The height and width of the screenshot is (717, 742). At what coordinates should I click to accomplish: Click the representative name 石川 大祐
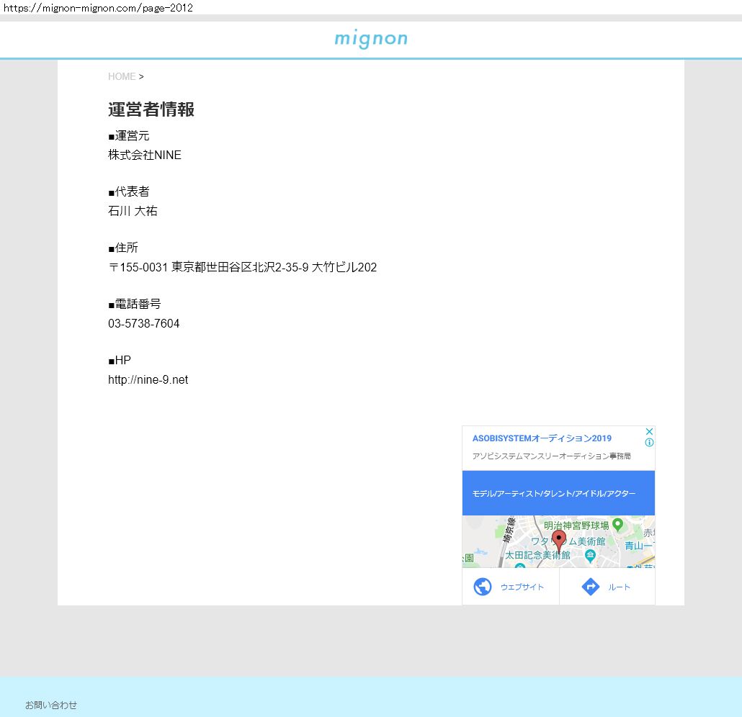pos(133,211)
